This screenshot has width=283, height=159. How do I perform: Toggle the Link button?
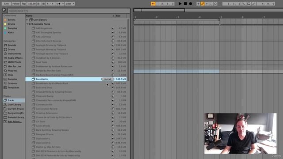coord(7,4)
